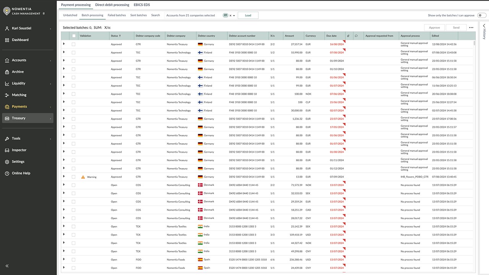The height and width of the screenshot is (275, 489).
Task: Click the edited timestamp '12/08/2024 14:42:36'
Action: (x=444, y=44)
